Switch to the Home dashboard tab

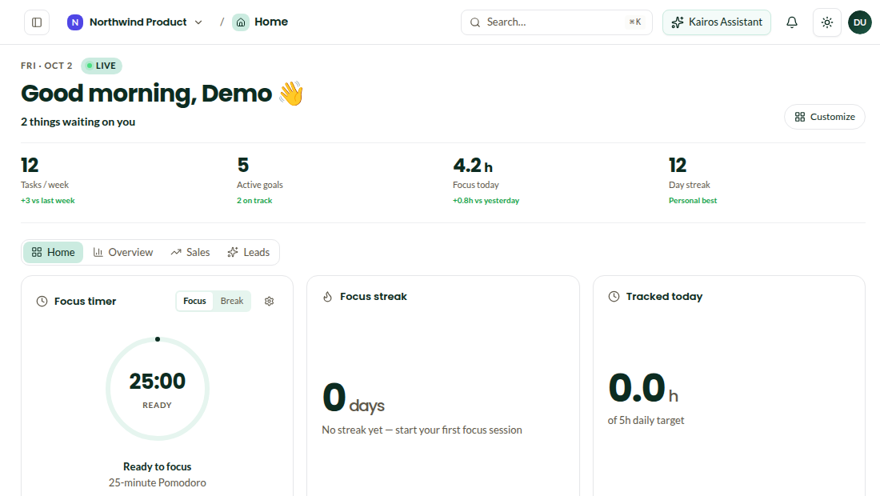(54, 253)
